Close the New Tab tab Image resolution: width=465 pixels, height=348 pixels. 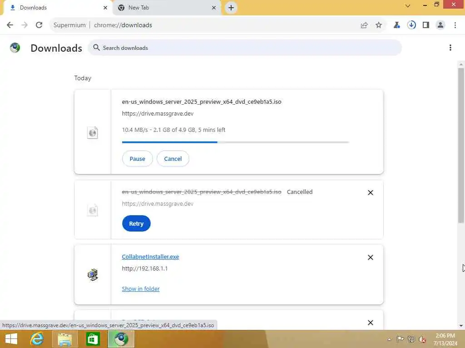click(214, 8)
